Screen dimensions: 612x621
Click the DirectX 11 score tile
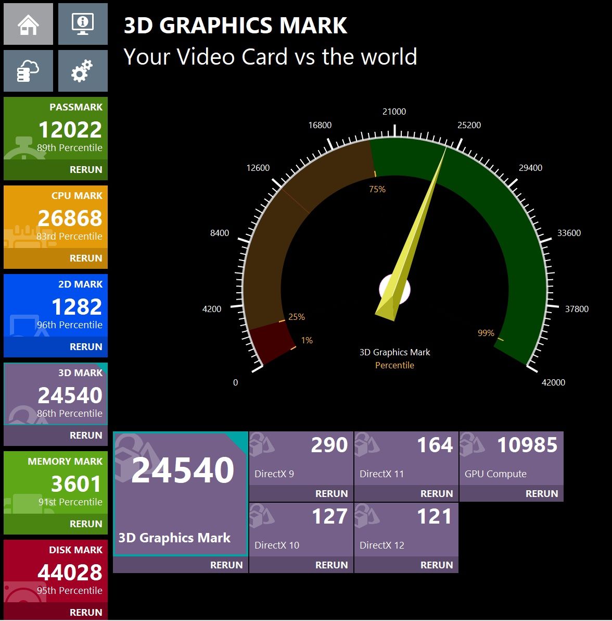coord(406,458)
